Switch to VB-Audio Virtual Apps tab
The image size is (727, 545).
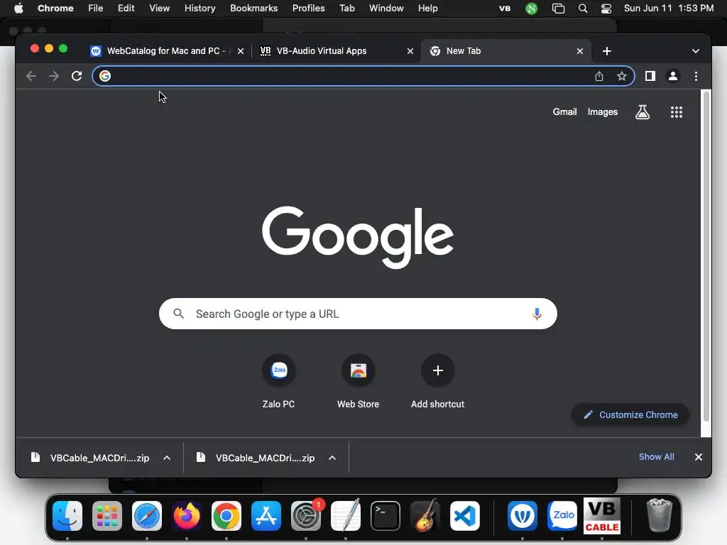(322, 51)
